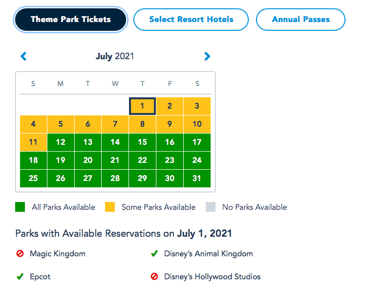Go to the previous month arrow
366x293 pixels.
click(23, 57)
